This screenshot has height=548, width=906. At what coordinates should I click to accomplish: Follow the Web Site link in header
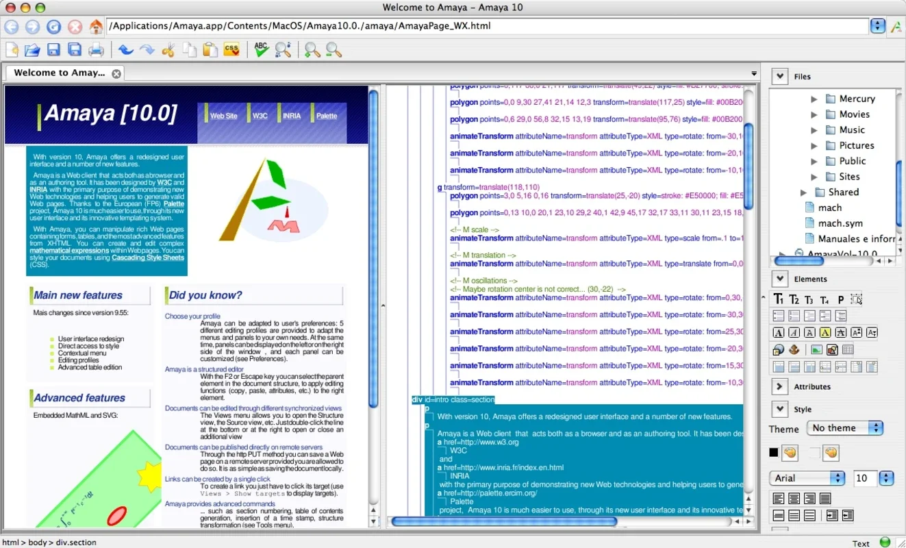223,116
